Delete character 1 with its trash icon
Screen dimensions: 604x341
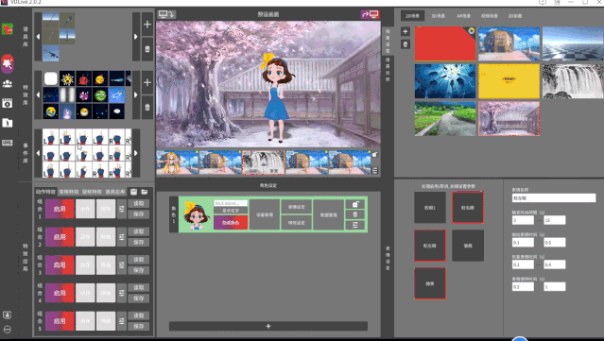tap(354, 214)
